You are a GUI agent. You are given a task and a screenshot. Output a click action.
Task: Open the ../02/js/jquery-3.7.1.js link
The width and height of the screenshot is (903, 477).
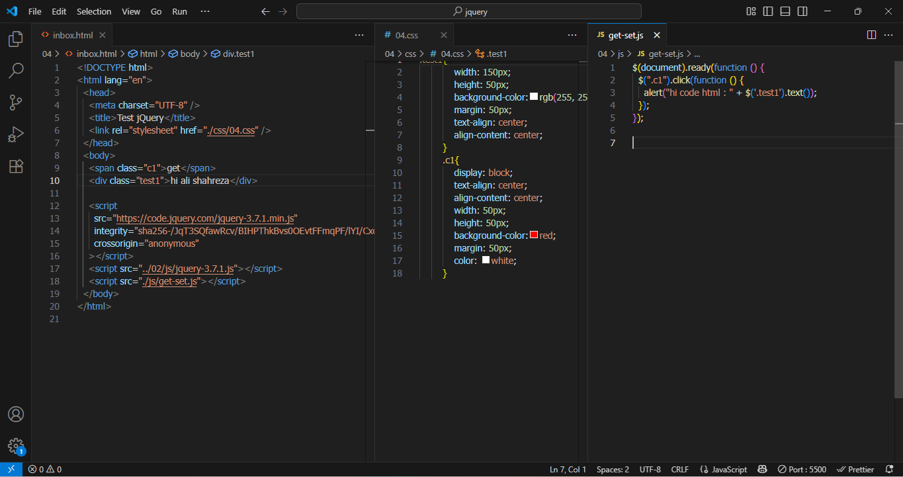(x=189, y=269)
